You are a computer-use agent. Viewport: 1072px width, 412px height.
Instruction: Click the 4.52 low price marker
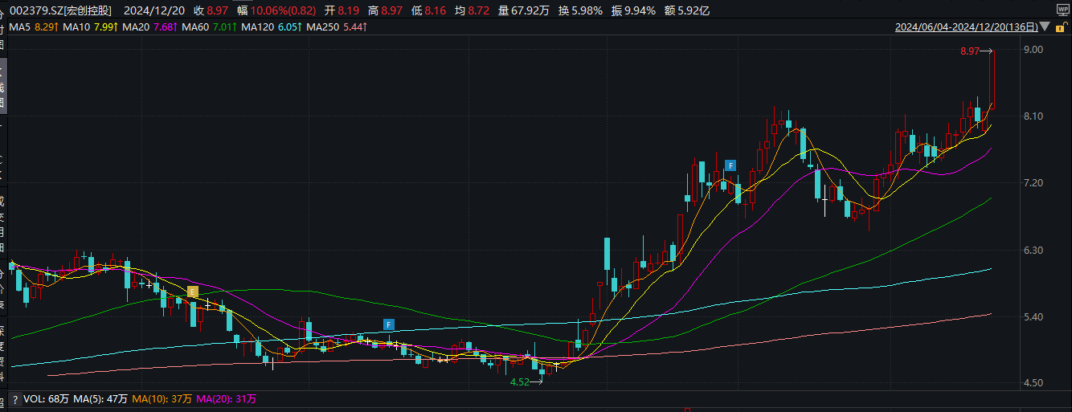click(520, 382)
